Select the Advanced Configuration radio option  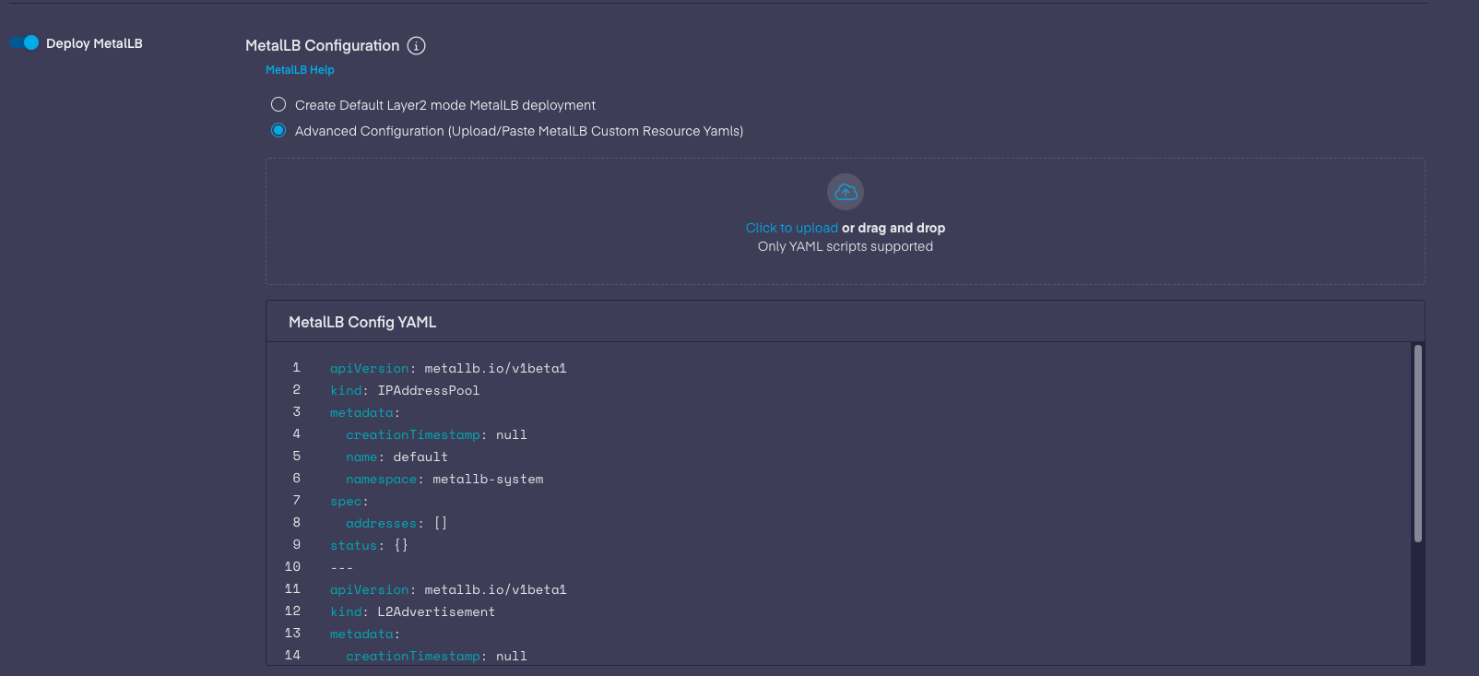[278, 131]
